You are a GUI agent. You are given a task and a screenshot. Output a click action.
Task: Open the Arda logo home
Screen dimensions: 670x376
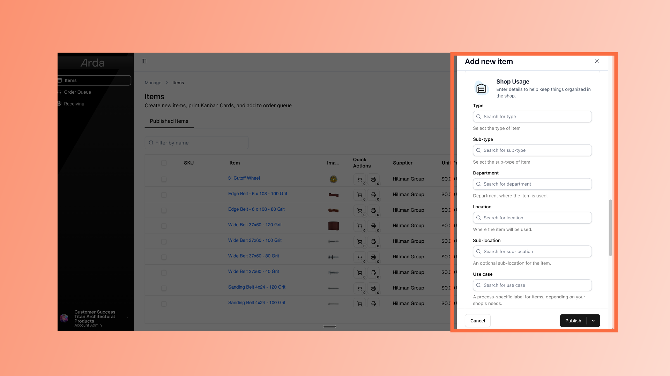coord(92,63)
